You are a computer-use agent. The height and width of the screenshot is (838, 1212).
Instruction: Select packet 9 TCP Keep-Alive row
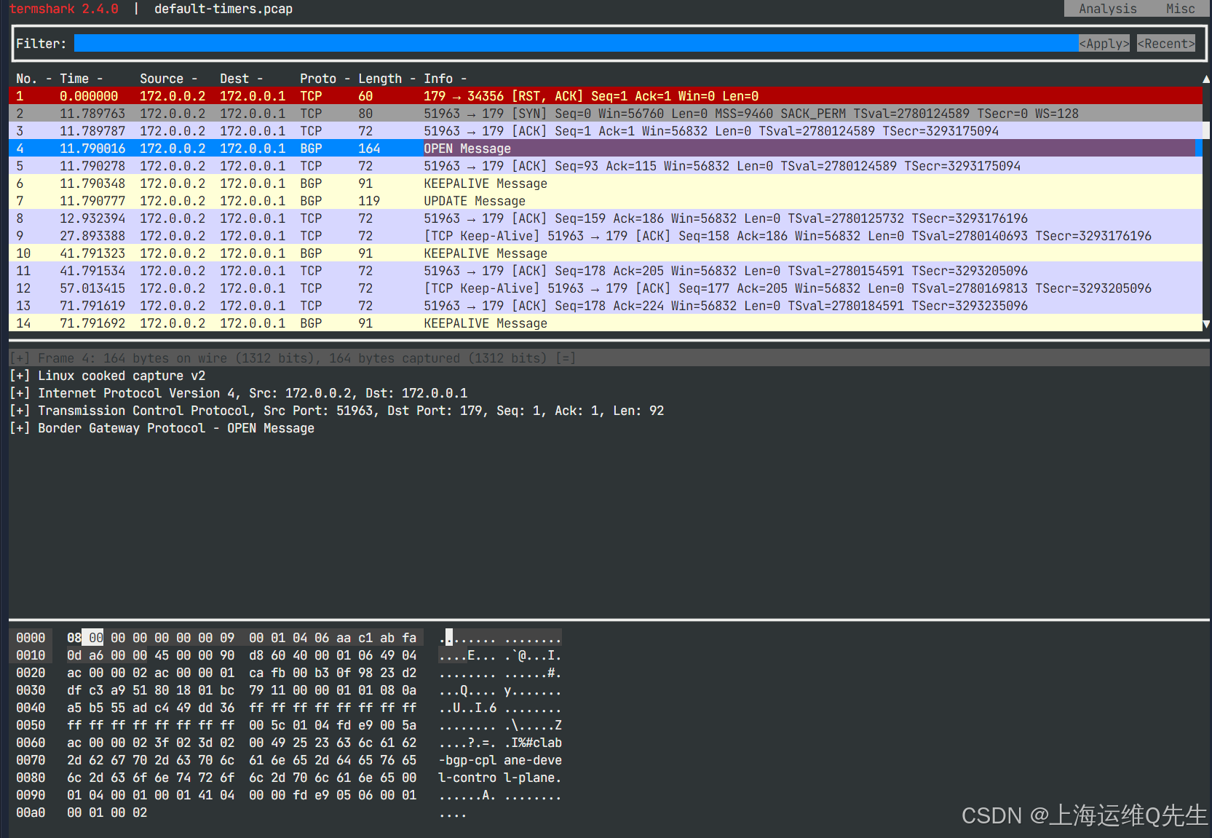[x=606, y=236]
